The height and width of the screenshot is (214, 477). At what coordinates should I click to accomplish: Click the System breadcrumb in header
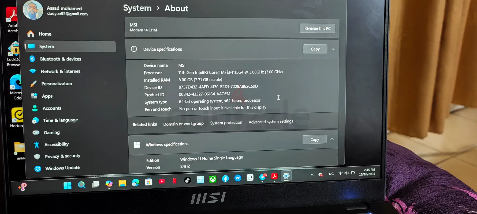tap(137, 8)
